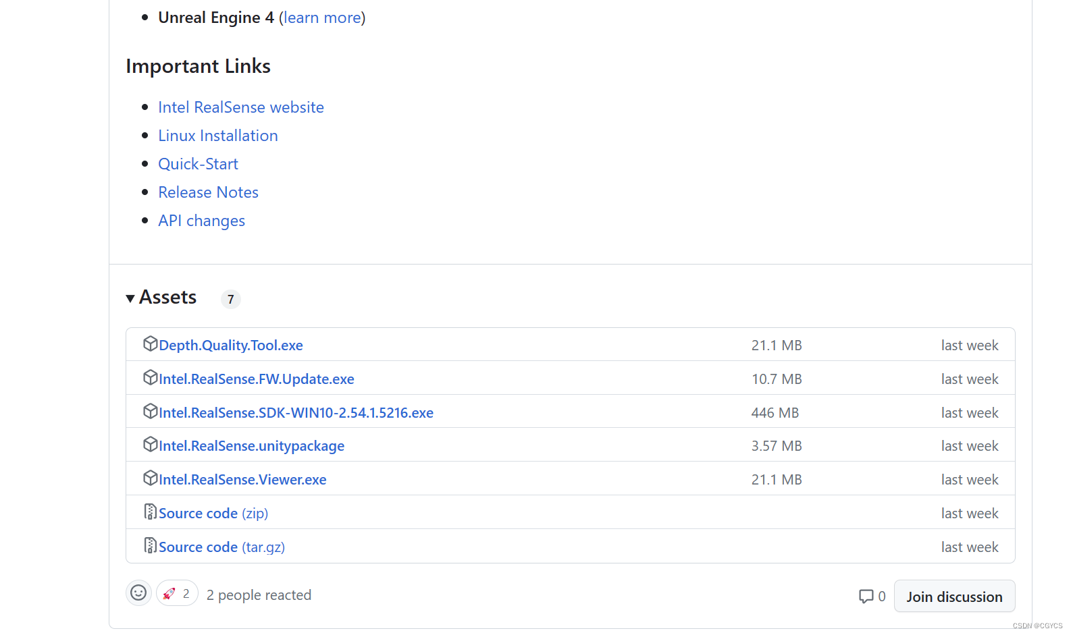The image size is (1073, 635).
Task: Open the API changes link
Action: tap(202, 221)
